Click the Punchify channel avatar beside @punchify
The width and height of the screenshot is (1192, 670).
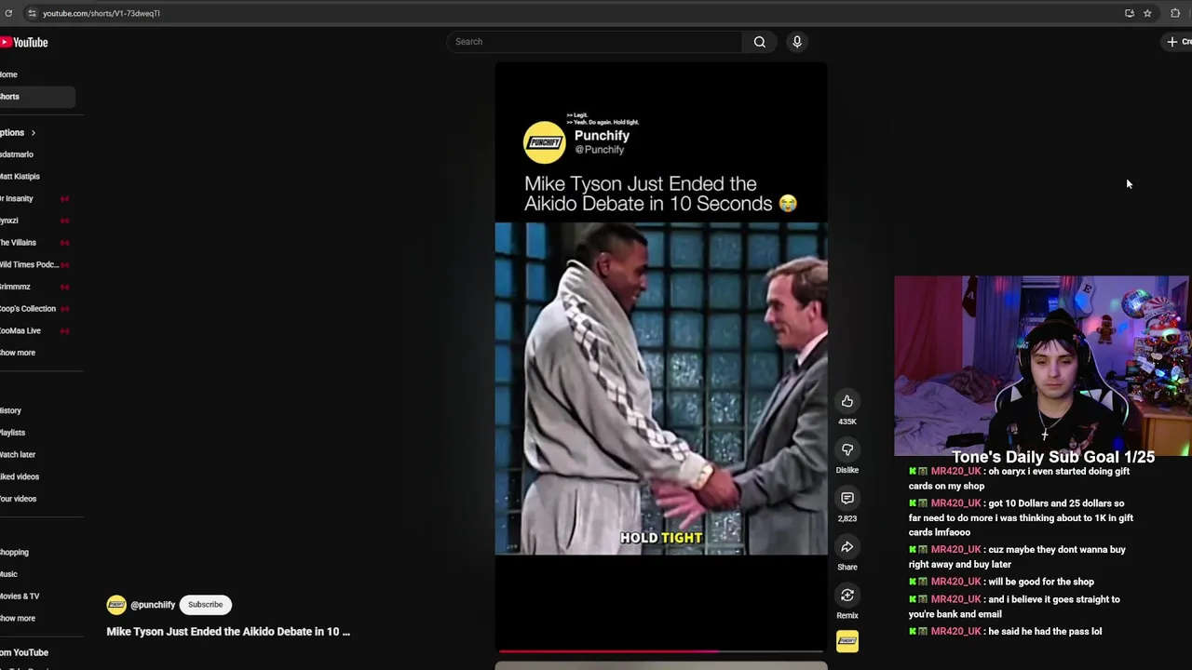(116, 605)
